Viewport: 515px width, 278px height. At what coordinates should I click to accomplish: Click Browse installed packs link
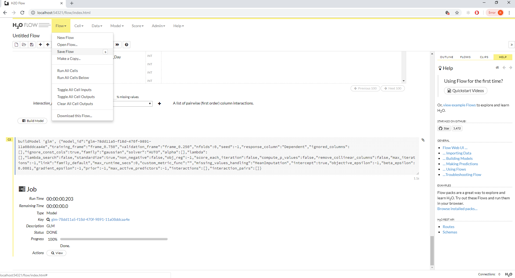pos(457,209)
